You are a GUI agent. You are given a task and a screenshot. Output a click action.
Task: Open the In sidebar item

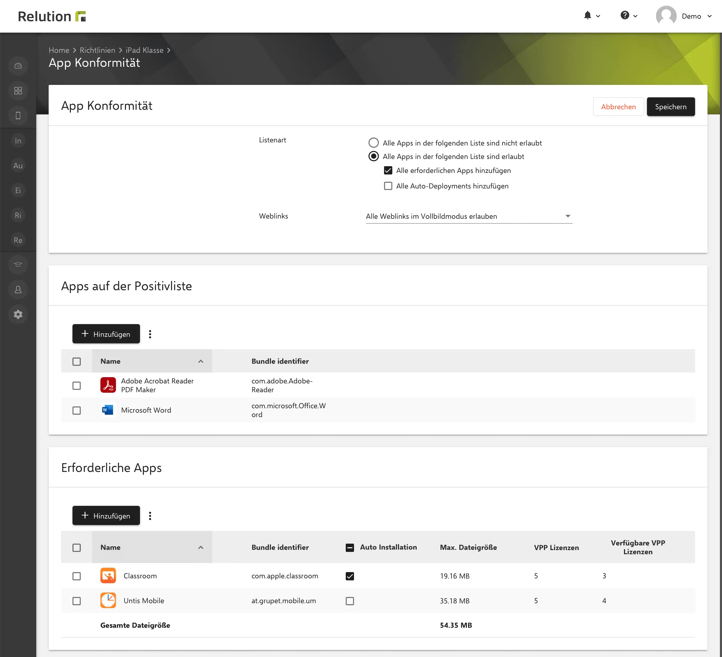tap(18, 141)
